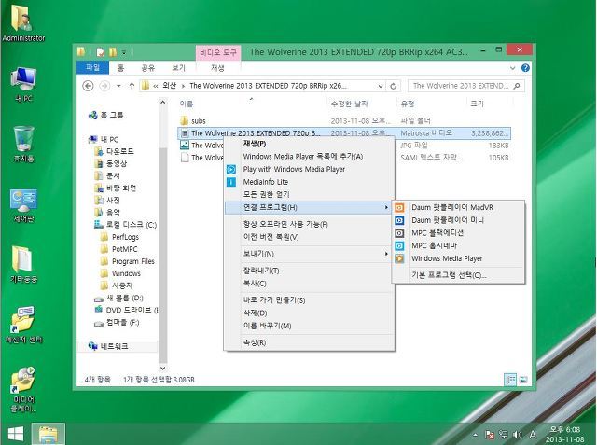Go up one folder level
Viewport: 597px width, 445px height.
point(132,86)
